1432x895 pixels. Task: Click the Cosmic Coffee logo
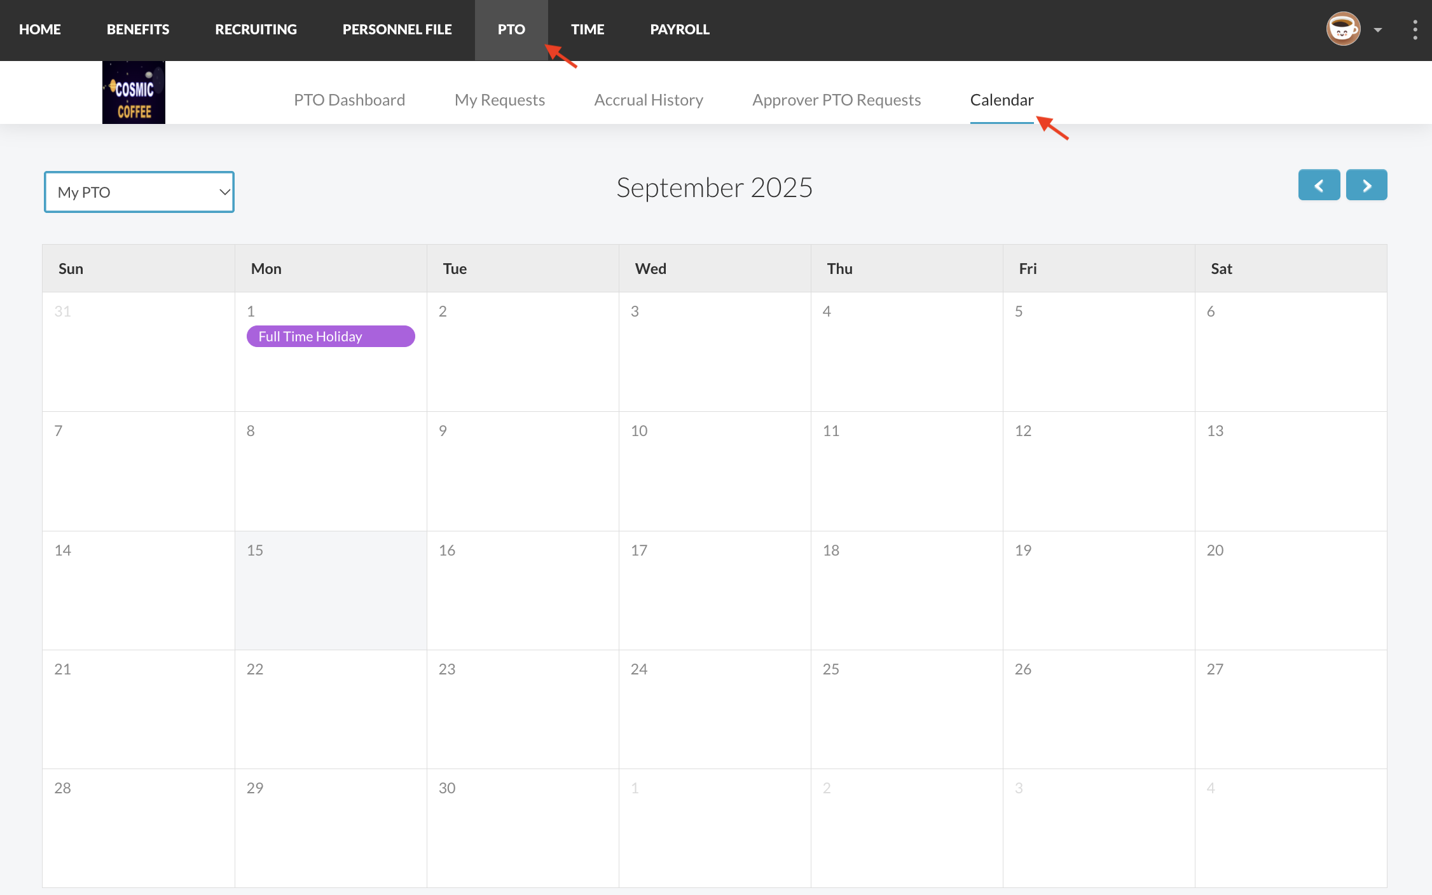pos(134,93)
